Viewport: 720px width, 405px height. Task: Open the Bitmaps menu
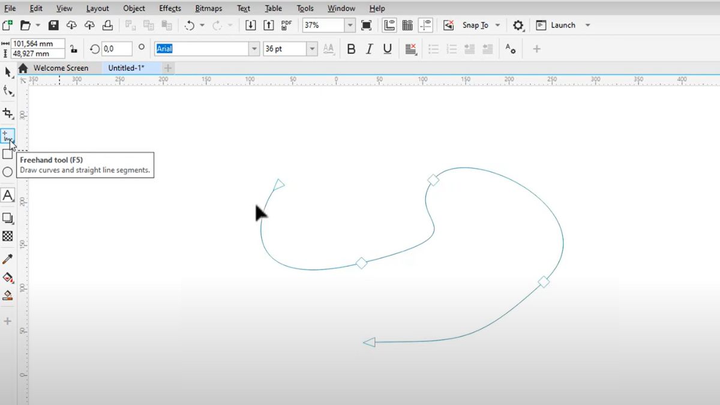pyautogui.click(x=208, y=8)
